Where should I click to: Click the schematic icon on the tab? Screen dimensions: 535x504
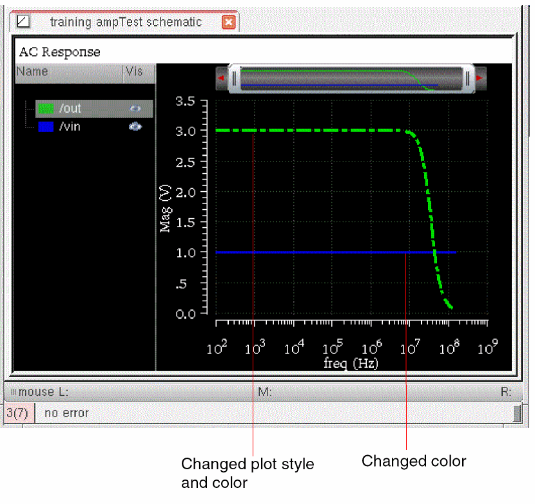(23, 22)
